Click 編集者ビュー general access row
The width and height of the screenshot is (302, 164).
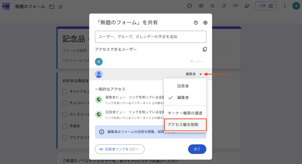tap(129, 100)
